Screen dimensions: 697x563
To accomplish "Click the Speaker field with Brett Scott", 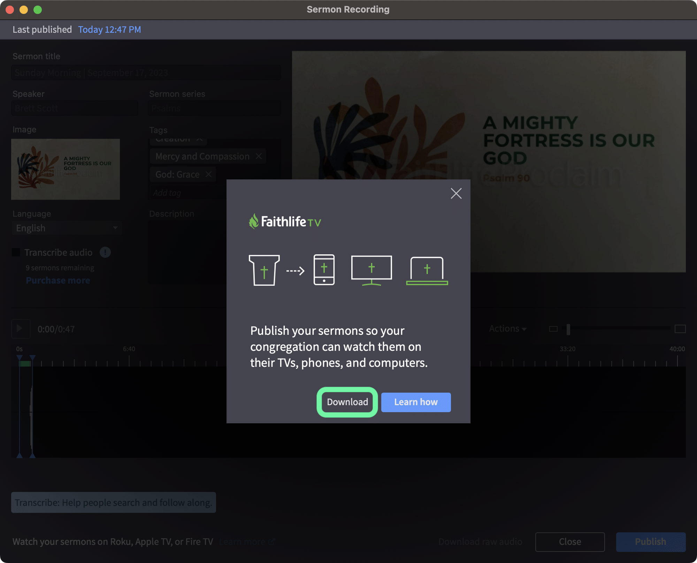I will (75, 108).
